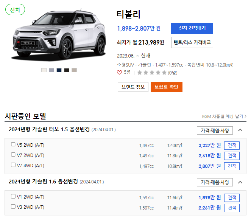251x222 pixels.
Task: Click the 신차 견적내기 button
Action: 192,28
